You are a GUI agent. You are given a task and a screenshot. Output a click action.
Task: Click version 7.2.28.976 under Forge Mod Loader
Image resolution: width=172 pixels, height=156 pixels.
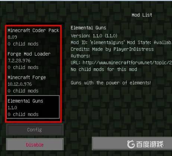[19, 60]
